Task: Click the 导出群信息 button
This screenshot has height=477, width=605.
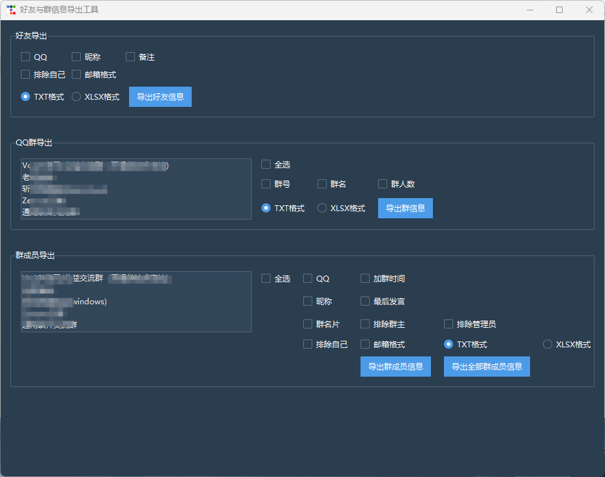Action: pyautogui.click(x=405, y=208)
